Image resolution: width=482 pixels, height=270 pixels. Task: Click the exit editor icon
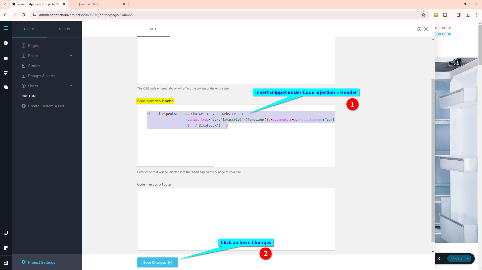[6, 262]
